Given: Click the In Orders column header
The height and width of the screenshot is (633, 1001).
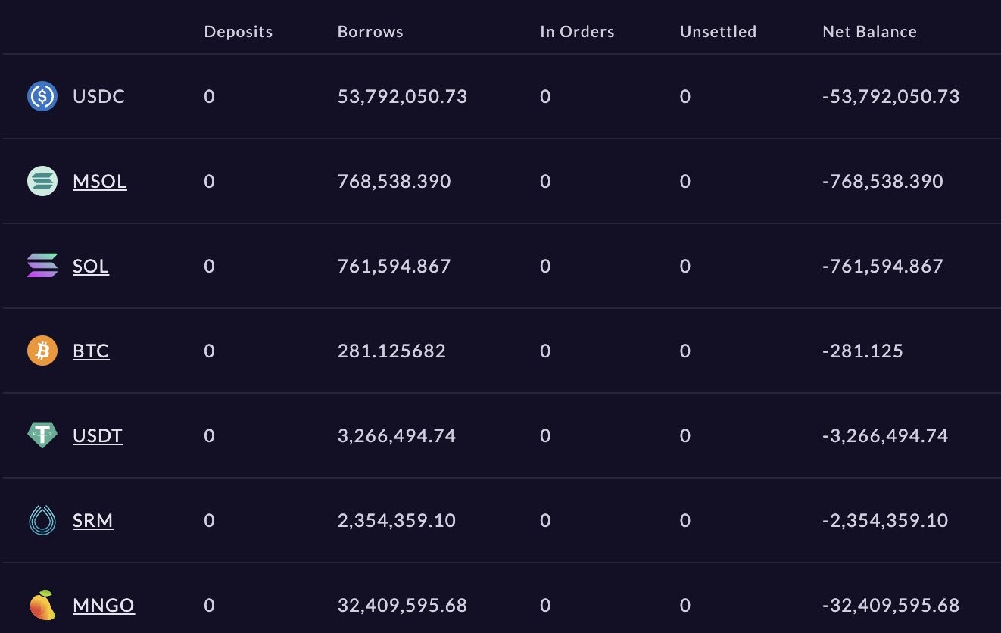Looking at the screenshot, I should click(577, 32).
